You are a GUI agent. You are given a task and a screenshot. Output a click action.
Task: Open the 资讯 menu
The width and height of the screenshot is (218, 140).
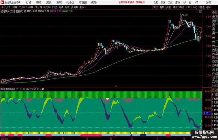[49, 2]
